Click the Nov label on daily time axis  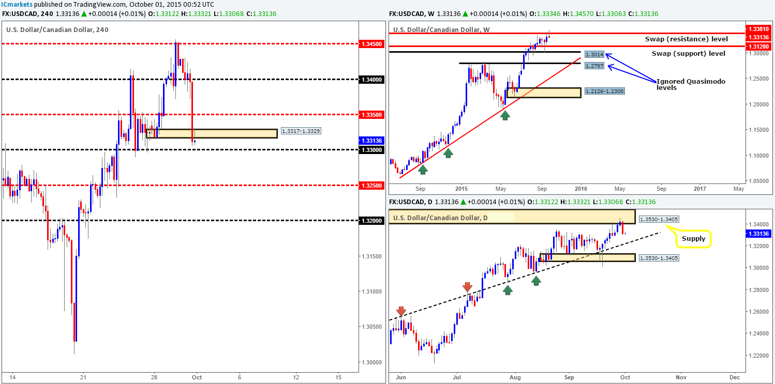[681, 378]
